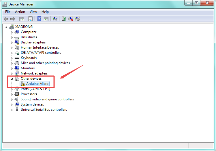216x151 pixels.
Task: Minimize the Device Manager window
Action: (189, 3)
